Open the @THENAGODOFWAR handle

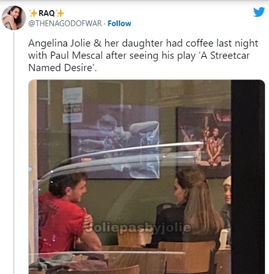click(65, 23)
